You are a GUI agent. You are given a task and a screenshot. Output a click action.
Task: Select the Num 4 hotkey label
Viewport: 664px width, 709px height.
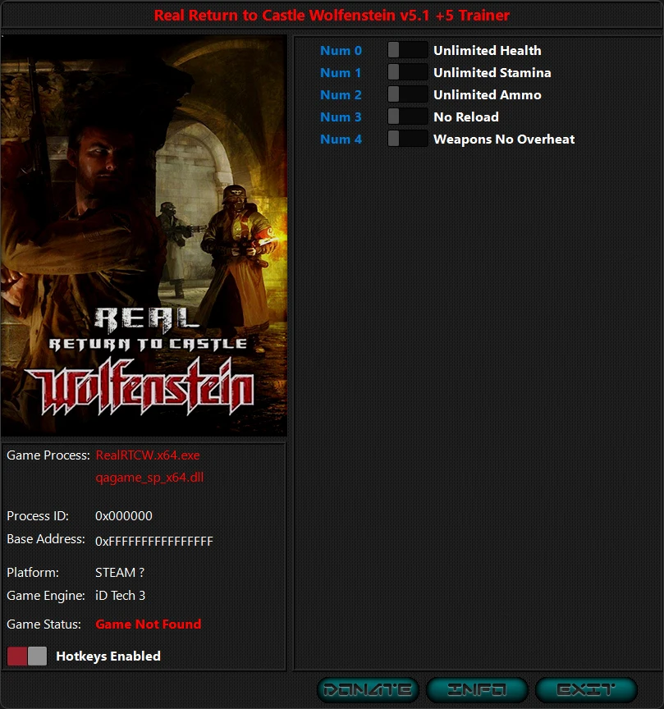341,139
